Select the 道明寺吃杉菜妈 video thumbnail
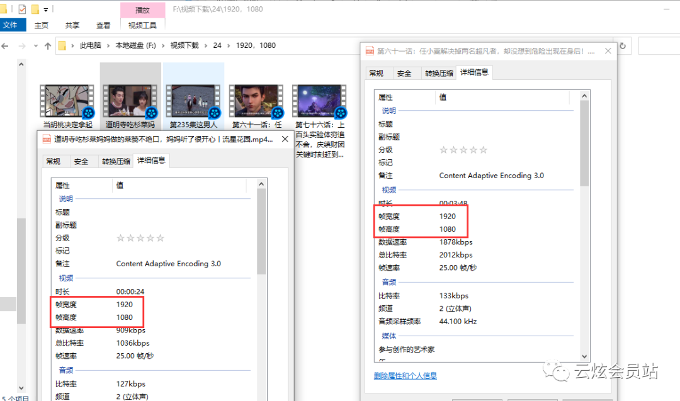The width and height of the screenshot is (680, 401). 130,101
